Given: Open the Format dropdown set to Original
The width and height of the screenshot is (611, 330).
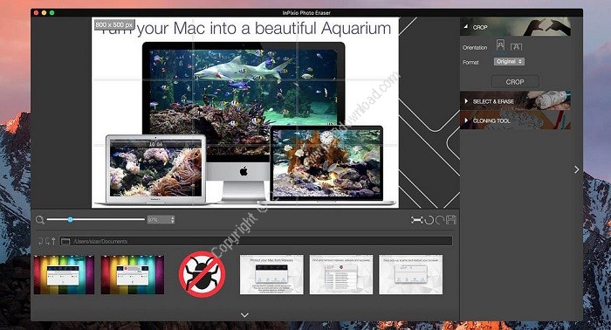Looking at the screenshot, I should click(509, 62).
